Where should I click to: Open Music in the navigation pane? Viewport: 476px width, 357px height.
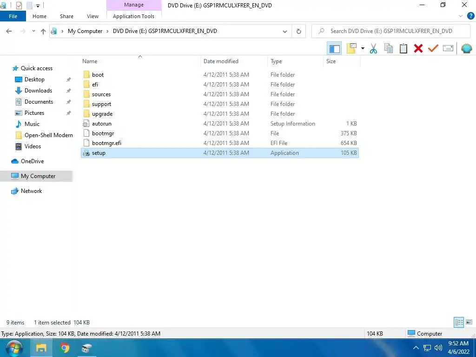32,124
